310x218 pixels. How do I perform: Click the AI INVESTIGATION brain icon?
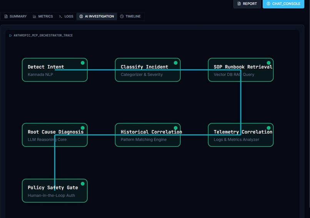tap(81, 17)
